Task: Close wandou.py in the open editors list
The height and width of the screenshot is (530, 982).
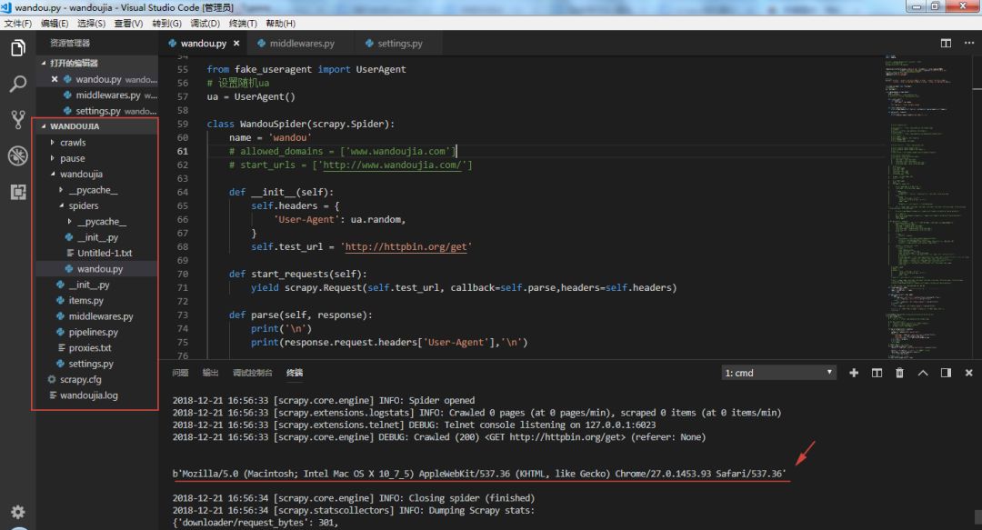Action: 55,79
